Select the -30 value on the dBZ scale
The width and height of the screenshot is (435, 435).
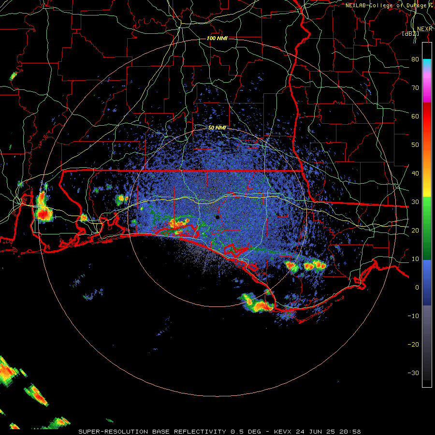coord(413,373)
